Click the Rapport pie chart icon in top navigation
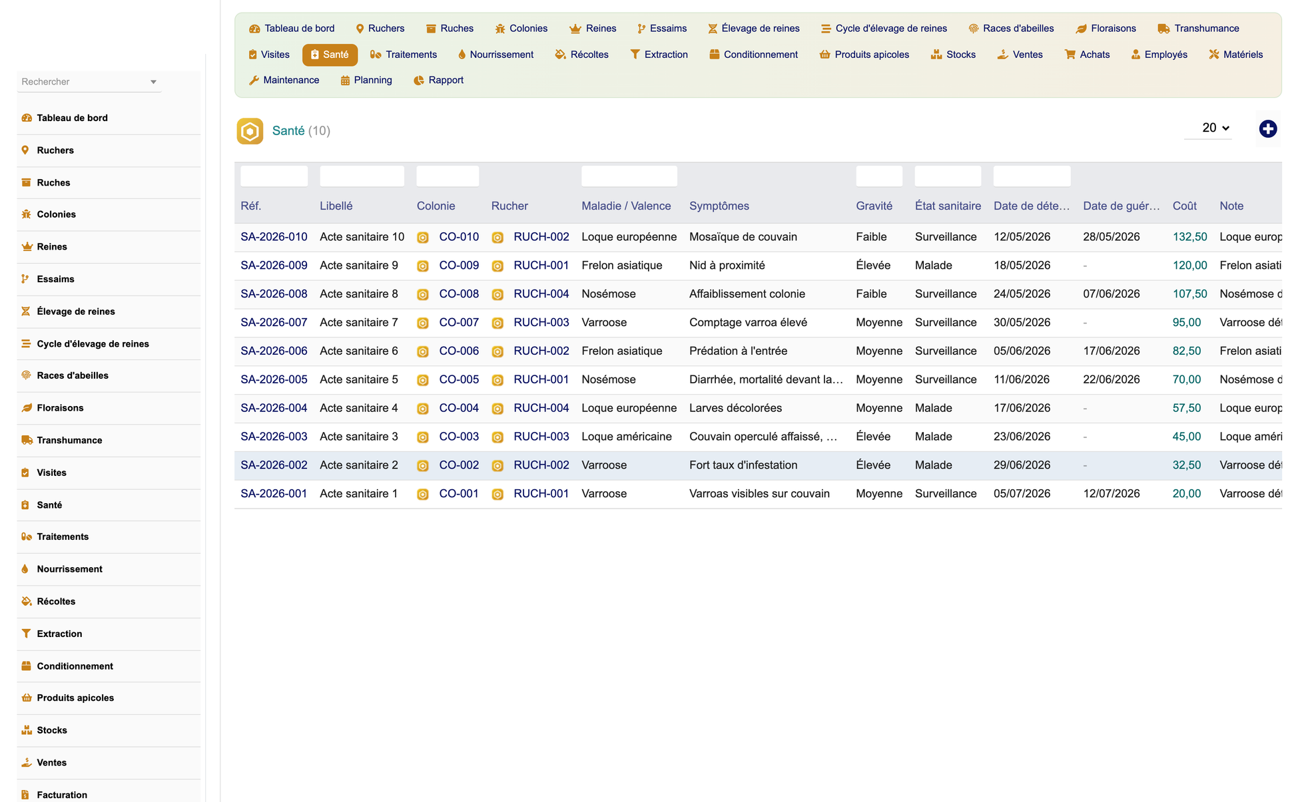This screenshot has height=802, width=1296. pos(418,81)
